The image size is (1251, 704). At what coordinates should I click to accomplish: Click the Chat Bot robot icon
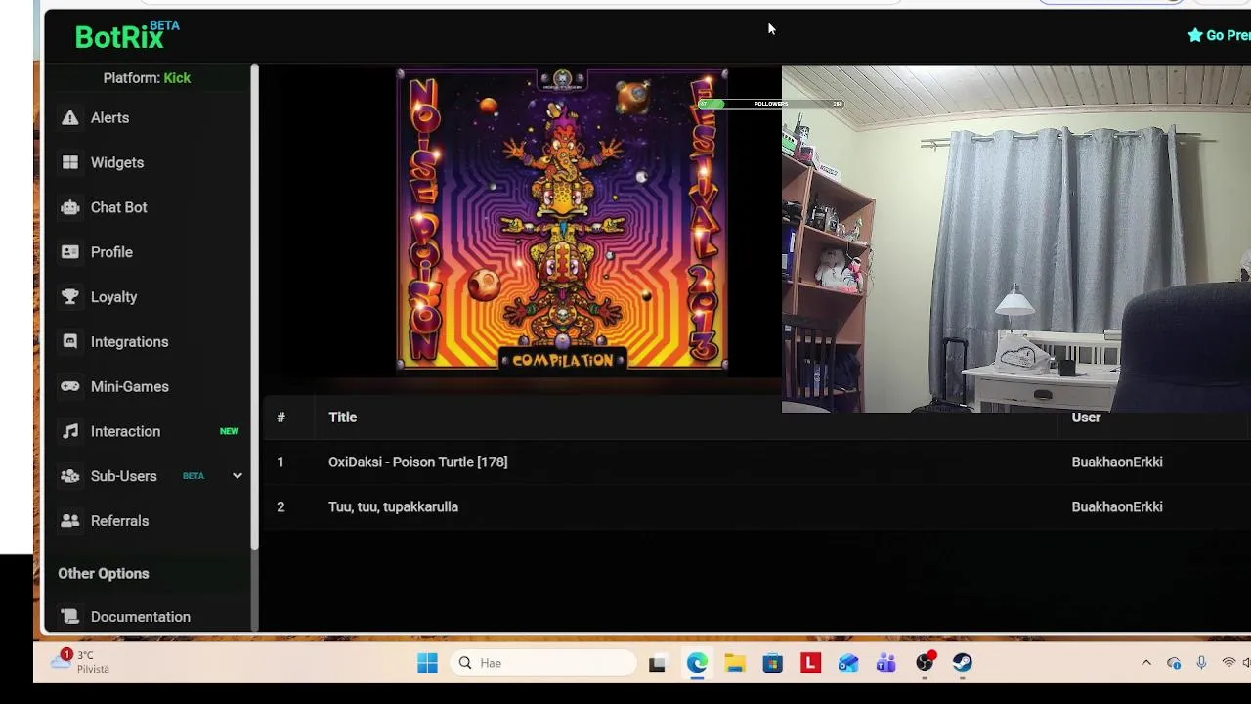tap(70, 207)
